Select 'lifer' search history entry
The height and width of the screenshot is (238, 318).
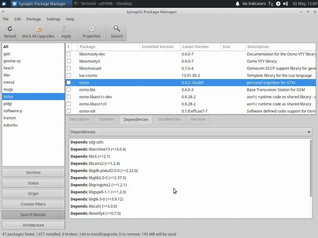33,75
